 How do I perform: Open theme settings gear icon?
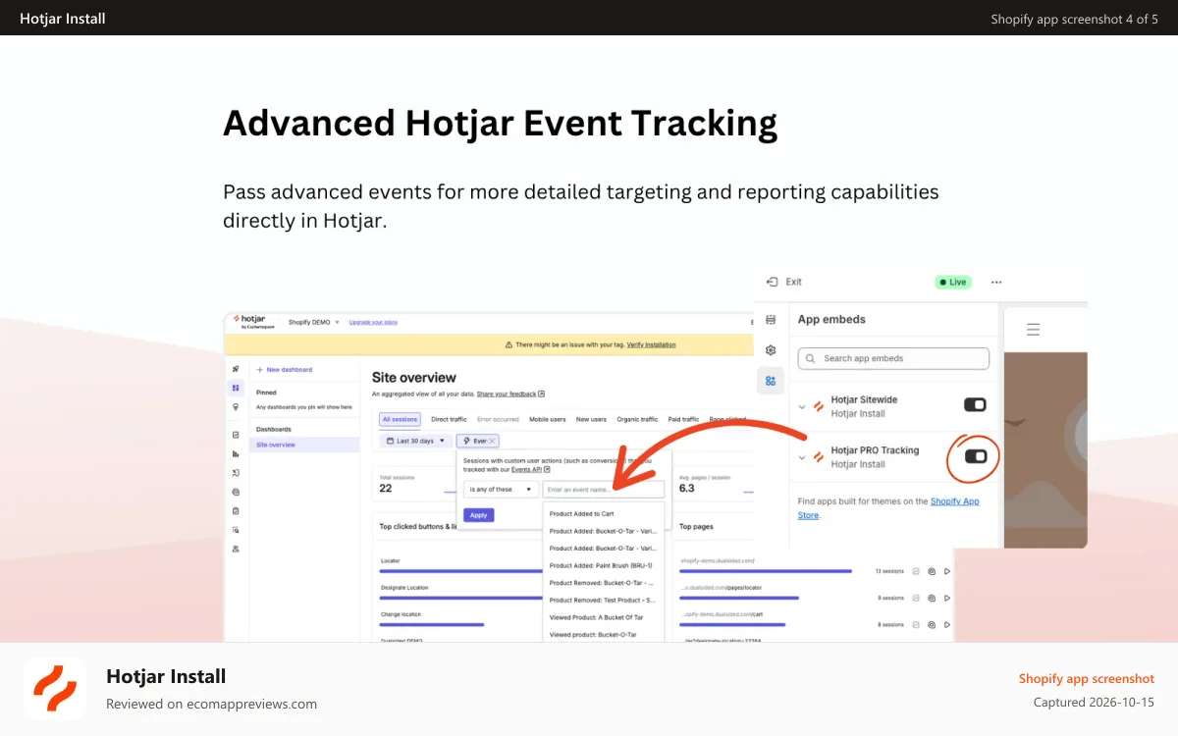[x=771, y=350]
